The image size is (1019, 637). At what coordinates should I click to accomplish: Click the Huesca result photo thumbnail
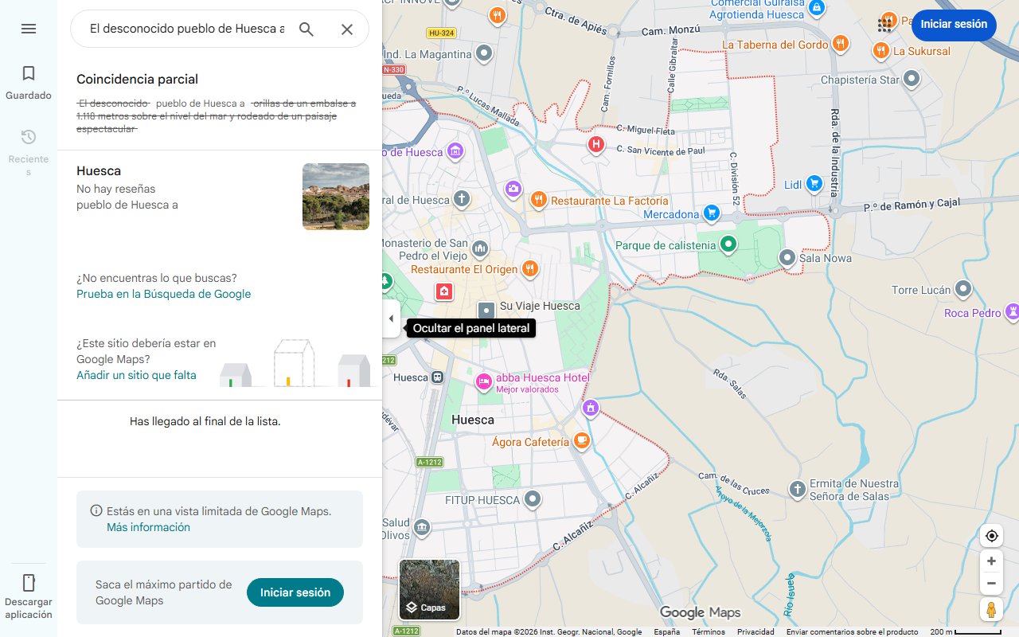coord(335,196)
